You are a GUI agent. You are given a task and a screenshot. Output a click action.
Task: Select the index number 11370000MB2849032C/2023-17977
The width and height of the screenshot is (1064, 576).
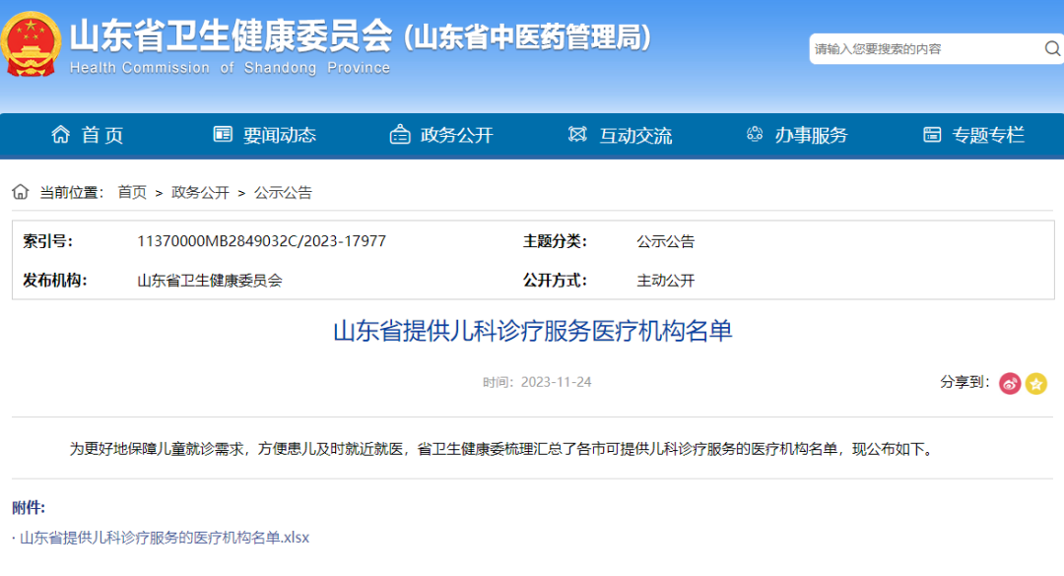(261, 241)
